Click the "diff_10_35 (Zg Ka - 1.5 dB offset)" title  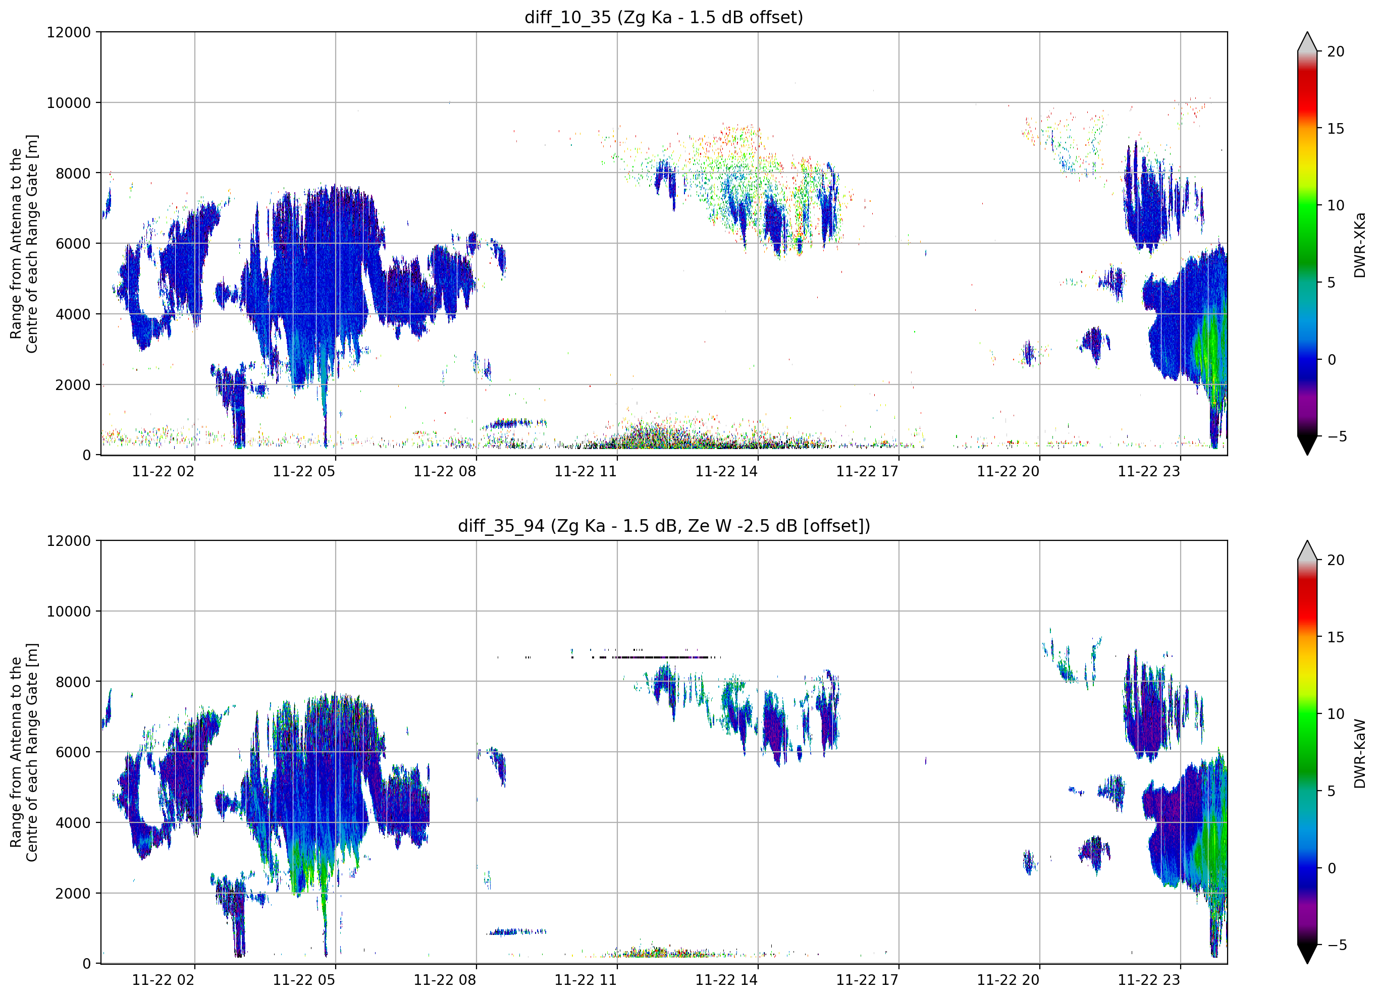[664, 18]
